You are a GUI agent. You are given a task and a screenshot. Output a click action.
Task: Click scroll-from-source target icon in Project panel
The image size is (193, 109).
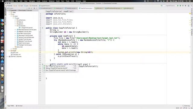click(x=29, y=8)
